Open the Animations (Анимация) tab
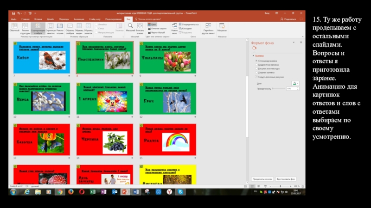 coord(79,19)
